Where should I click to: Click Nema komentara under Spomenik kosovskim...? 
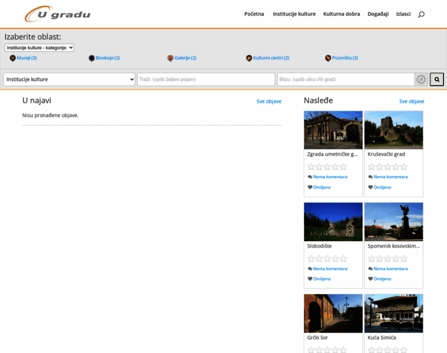point(391,269)
